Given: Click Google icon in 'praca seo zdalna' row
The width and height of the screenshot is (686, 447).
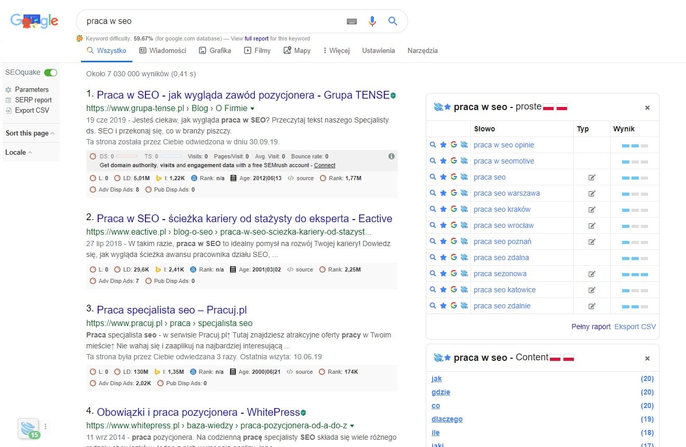Looking at the screenshot, I should tap(453, 258).
